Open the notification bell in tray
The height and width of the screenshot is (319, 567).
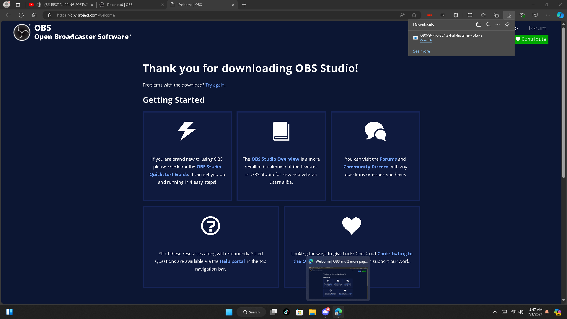pos(547,312)
